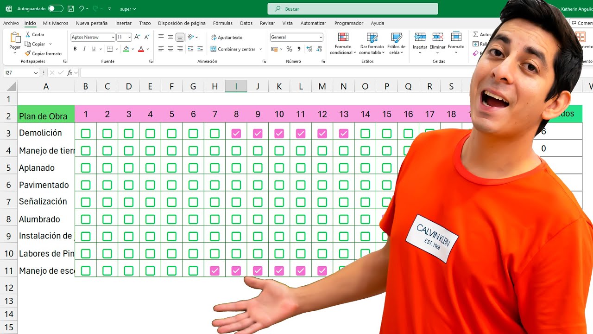Apply the red font color

pyautogui.click(x=141, y=49)
